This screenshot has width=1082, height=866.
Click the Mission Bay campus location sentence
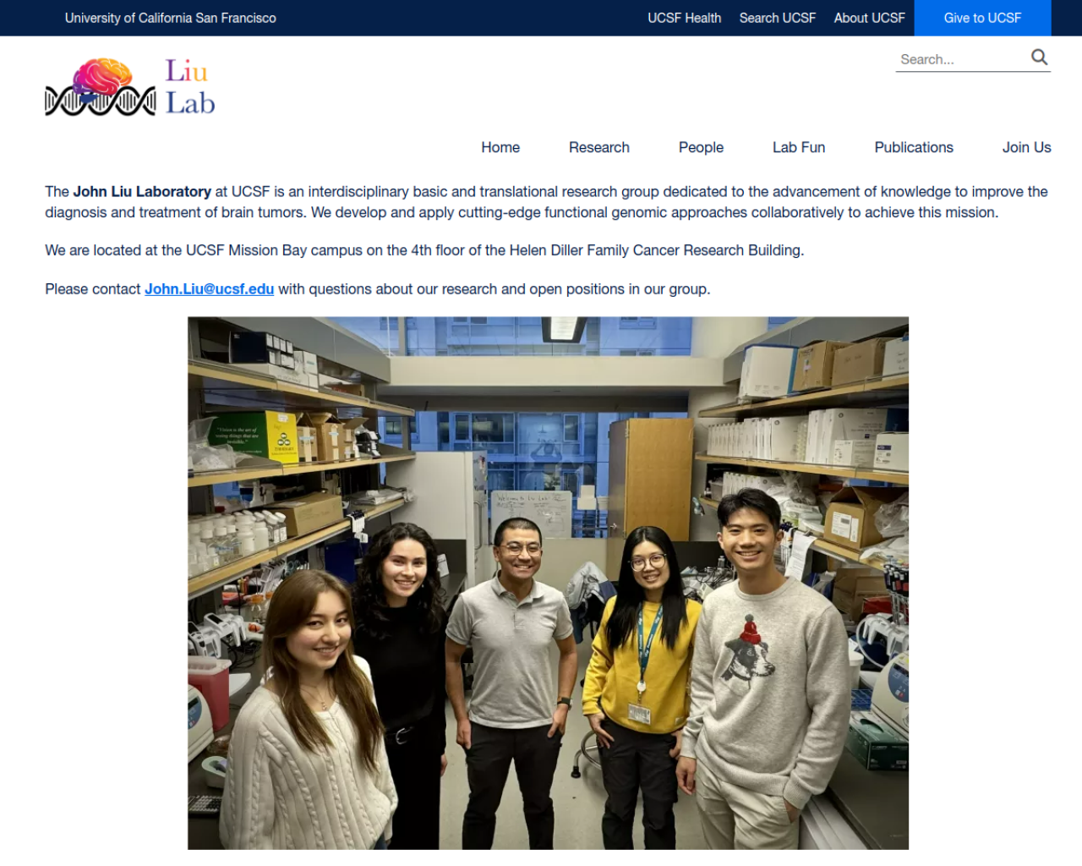tap(424, 250)
